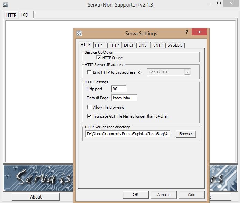Viewport: 240px width, 203px height.
Task: Click the Http port field showing 80
Action: point(119,89)
